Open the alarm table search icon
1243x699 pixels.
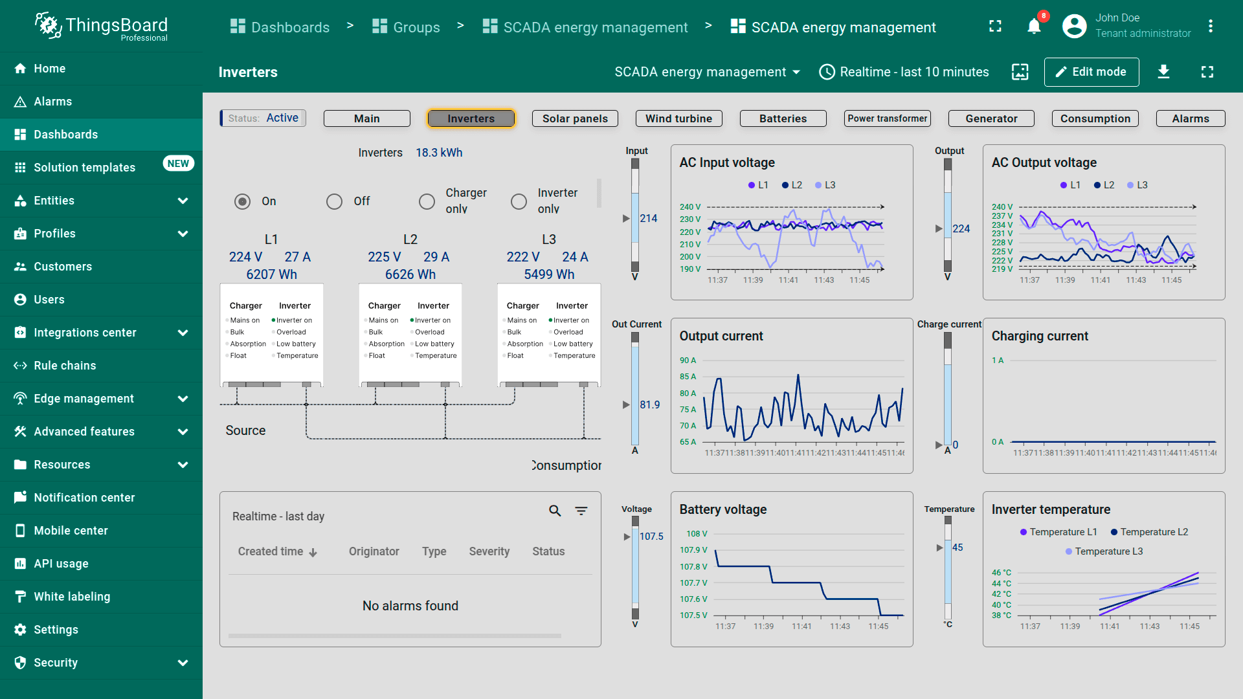tap(555, 511)
